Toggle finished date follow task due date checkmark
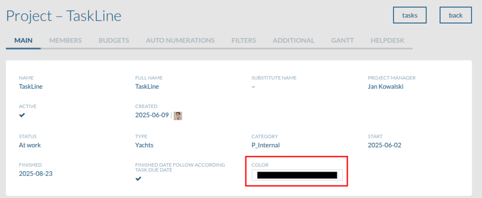 tap(138, 179)
